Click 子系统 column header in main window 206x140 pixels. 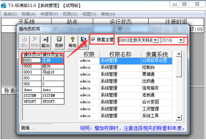click(x=26, y=22)
